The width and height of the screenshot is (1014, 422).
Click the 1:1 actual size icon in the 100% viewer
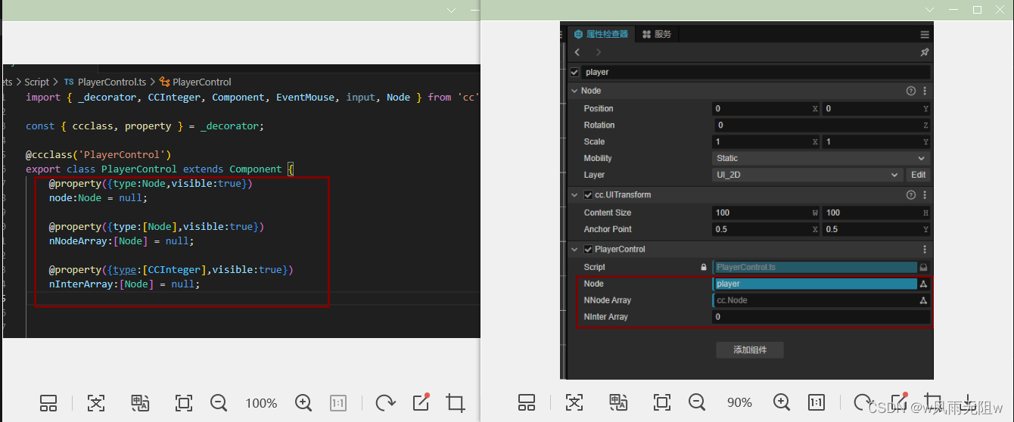338,403
